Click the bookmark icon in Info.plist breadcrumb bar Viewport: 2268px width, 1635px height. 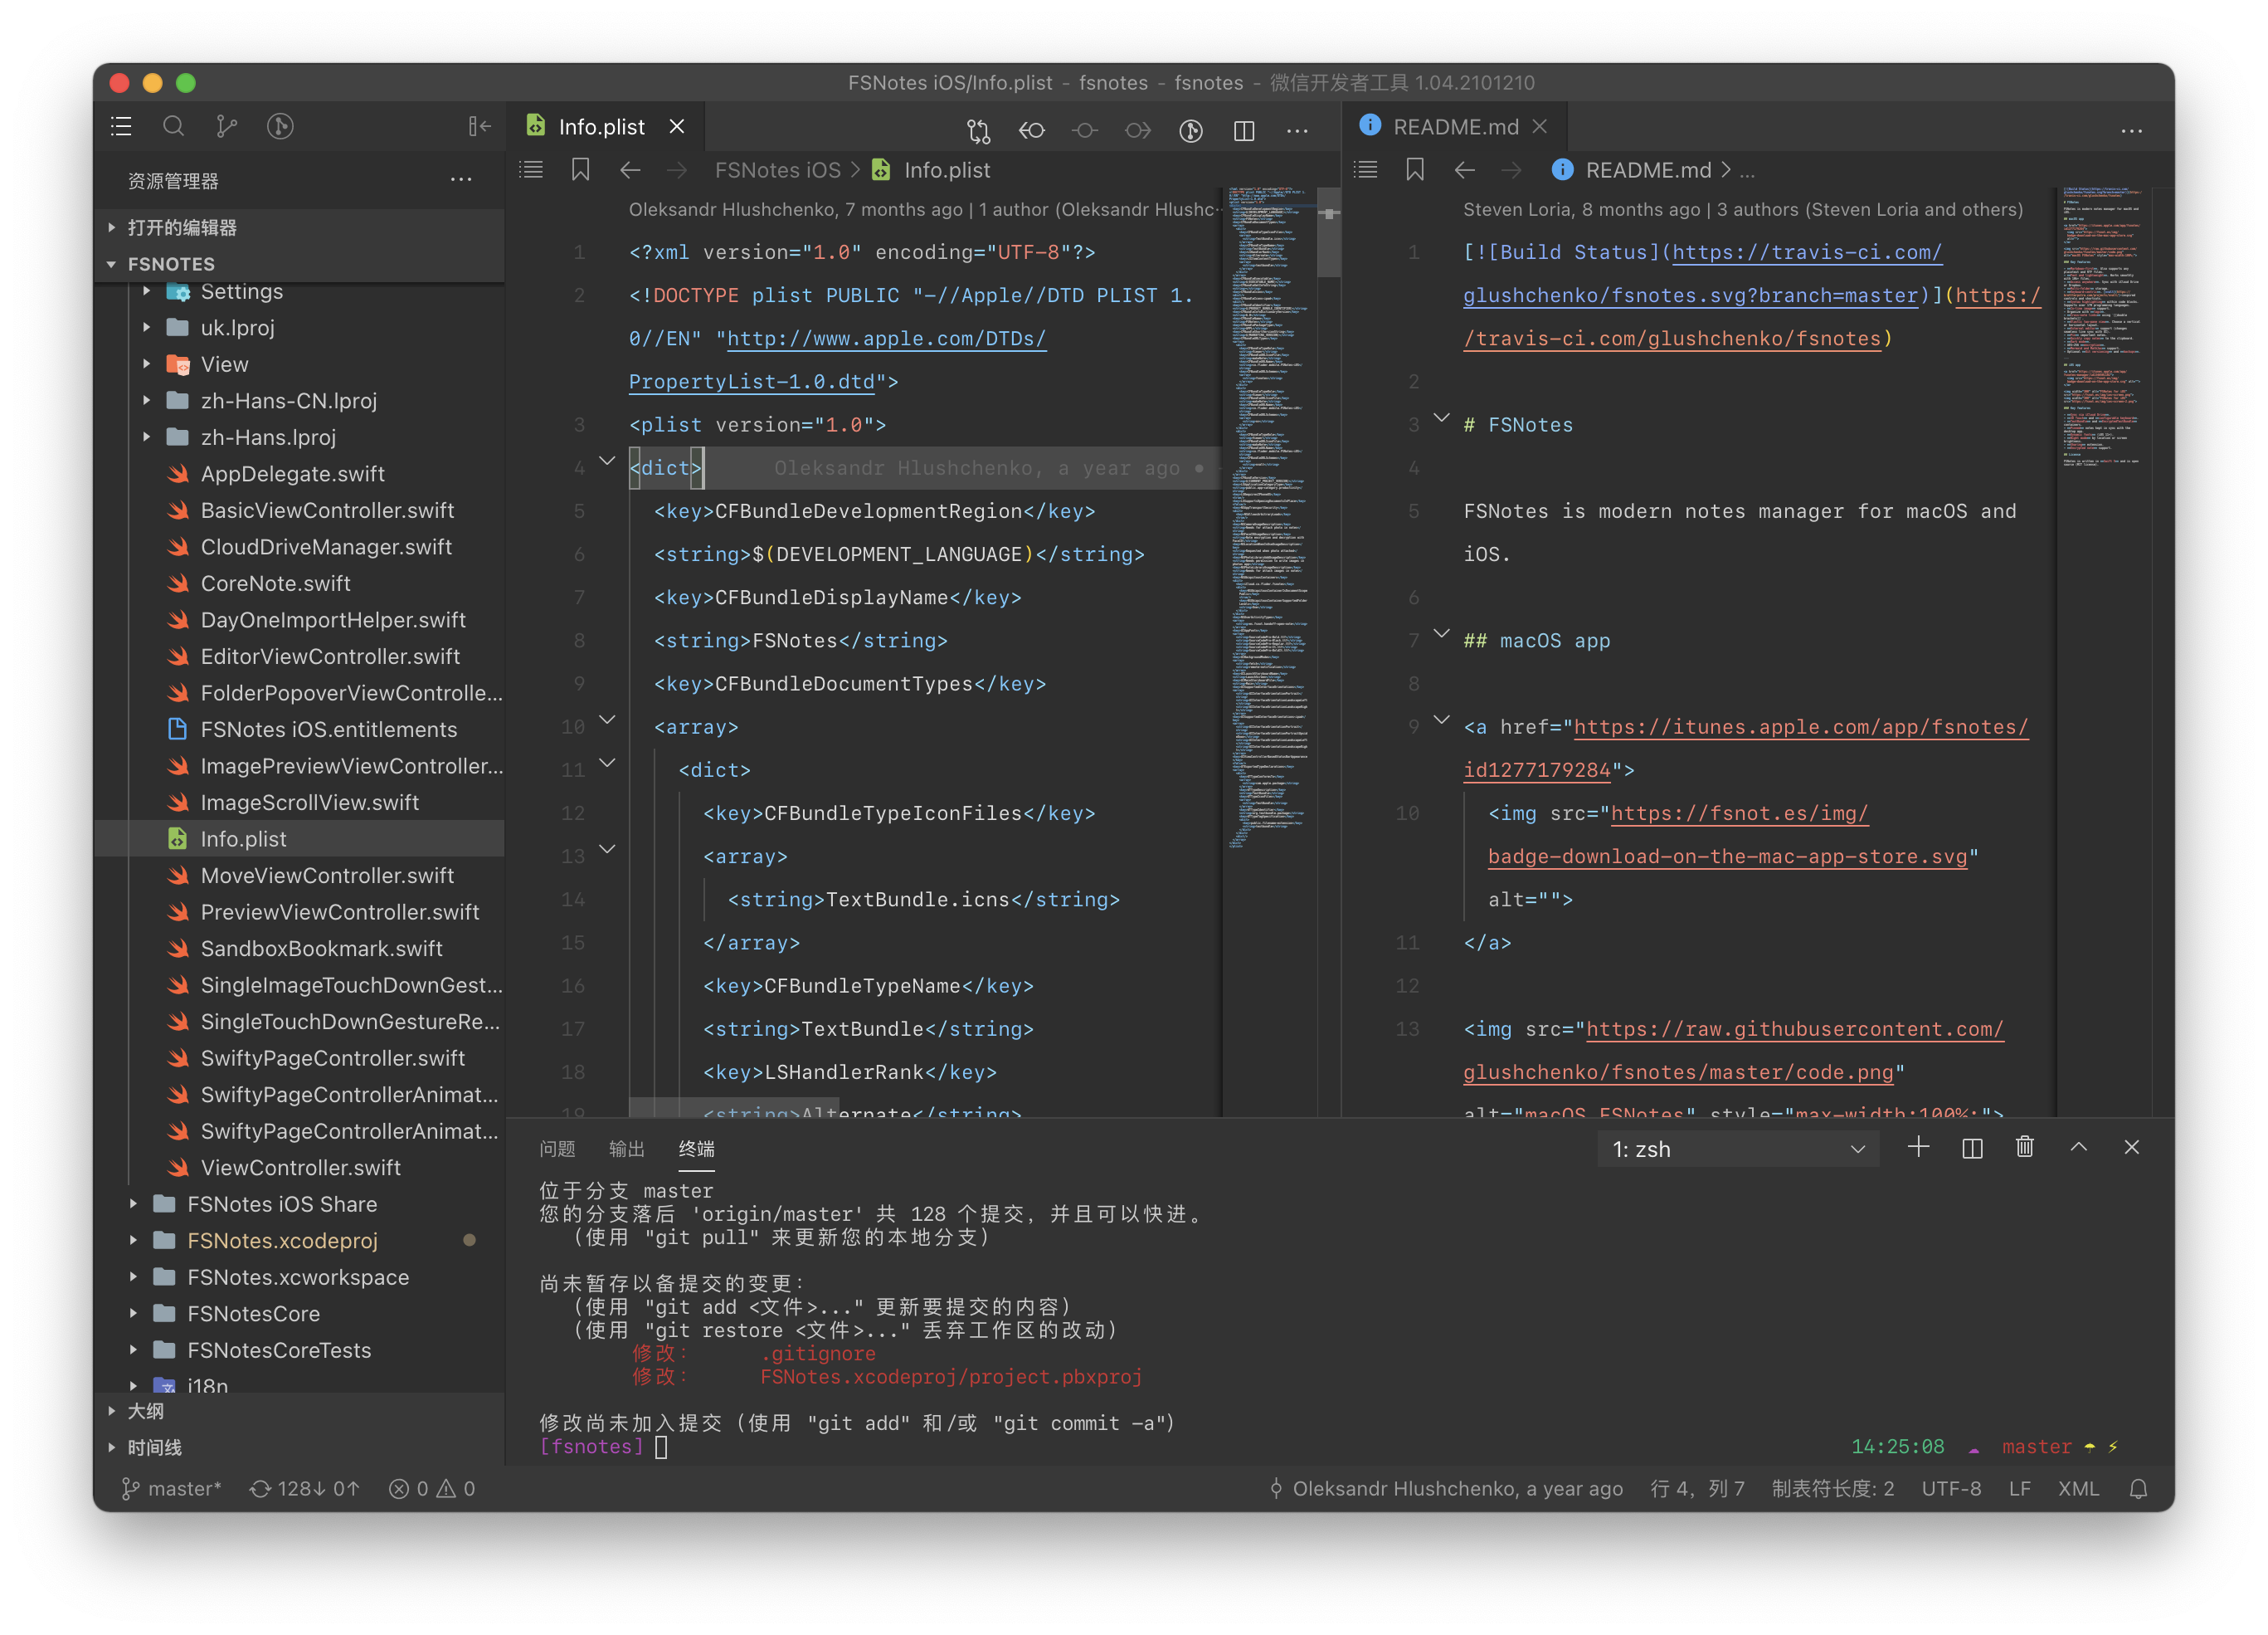pyautogui.click(x=580, y=170)
